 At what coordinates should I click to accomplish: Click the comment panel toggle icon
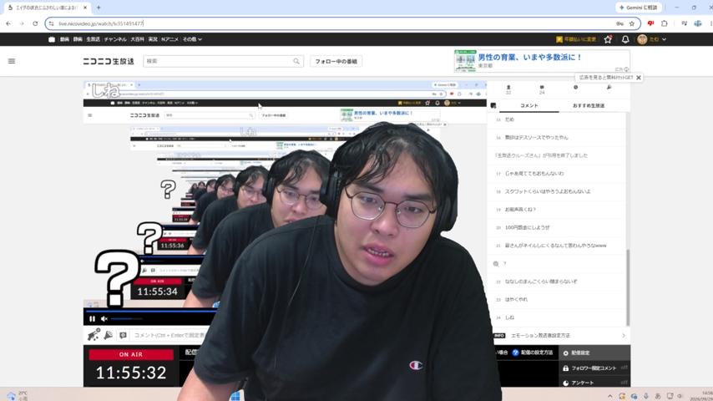click(x=493, y=105)
